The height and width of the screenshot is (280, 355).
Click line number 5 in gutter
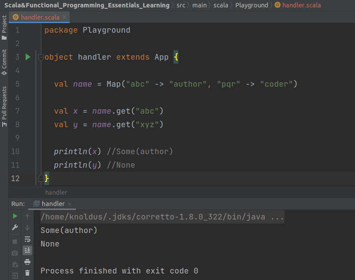click(17, 84)
